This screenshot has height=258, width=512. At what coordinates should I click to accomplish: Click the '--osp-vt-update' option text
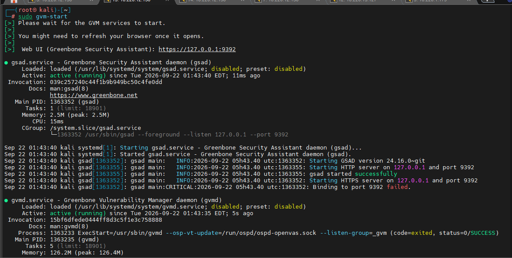[x=192, y=233]
